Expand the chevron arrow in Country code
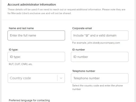136x102 pixels. (x=61, y=78)
